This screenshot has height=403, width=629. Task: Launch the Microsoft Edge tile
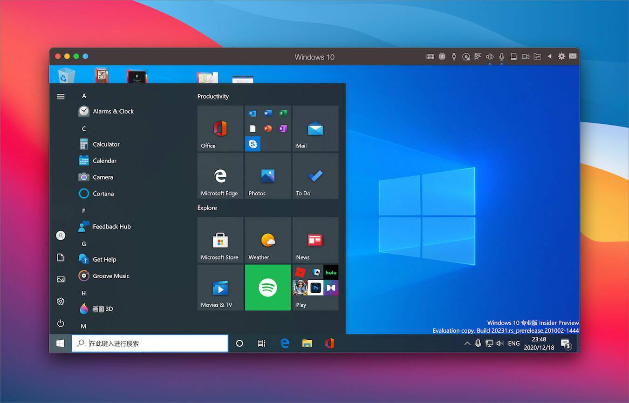[220, 176]
